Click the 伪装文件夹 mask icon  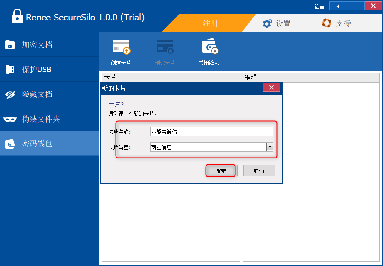tap(10, 119)
